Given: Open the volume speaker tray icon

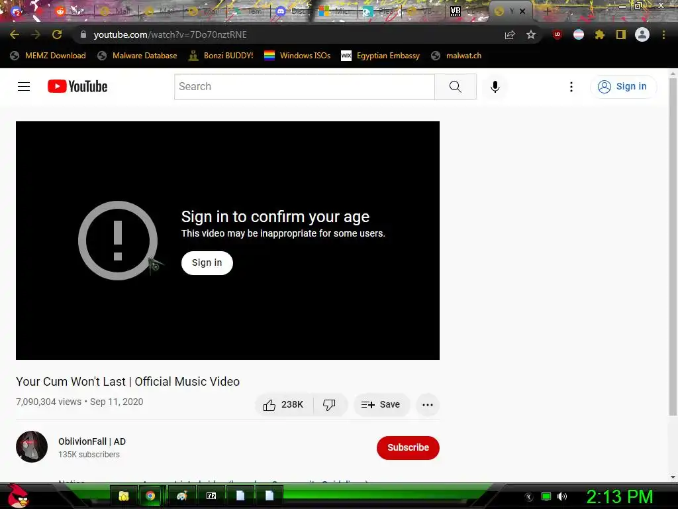Looking at the screenshot, I should (562, 496).
